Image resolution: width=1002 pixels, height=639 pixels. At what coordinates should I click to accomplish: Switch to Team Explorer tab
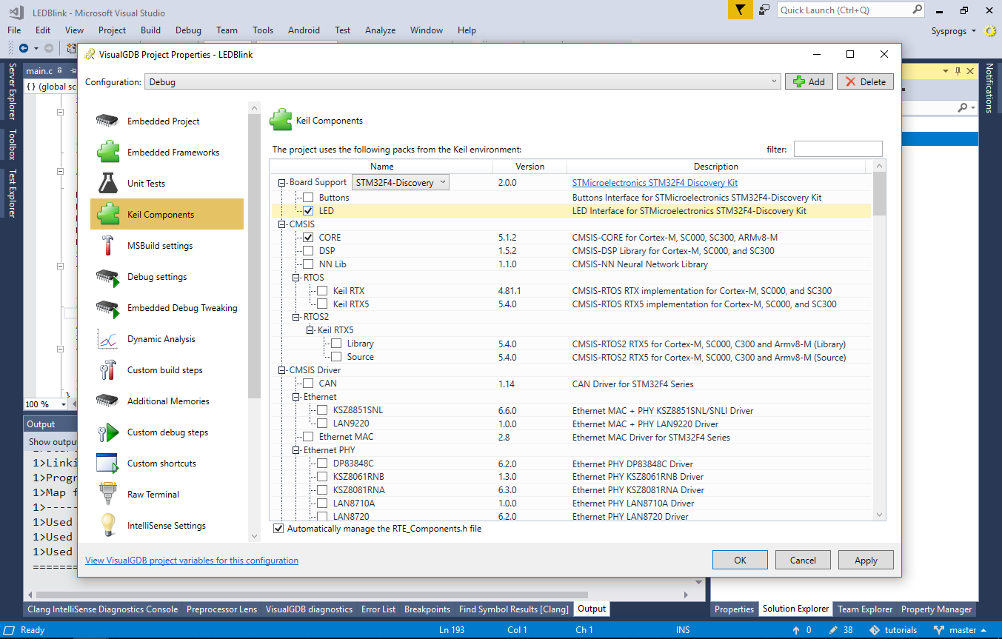[865, 609]
